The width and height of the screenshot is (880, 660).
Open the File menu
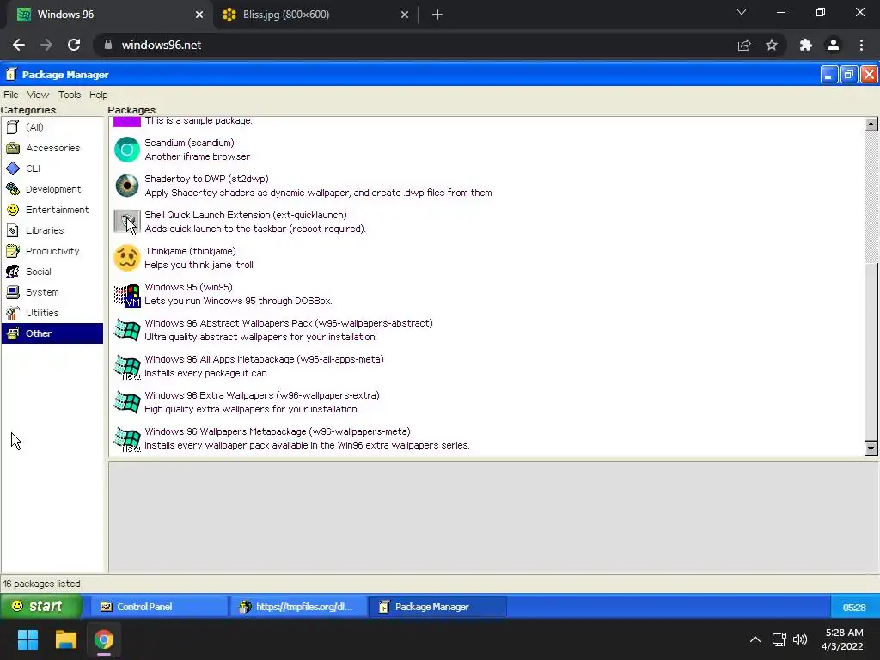[x=10, y=95]
